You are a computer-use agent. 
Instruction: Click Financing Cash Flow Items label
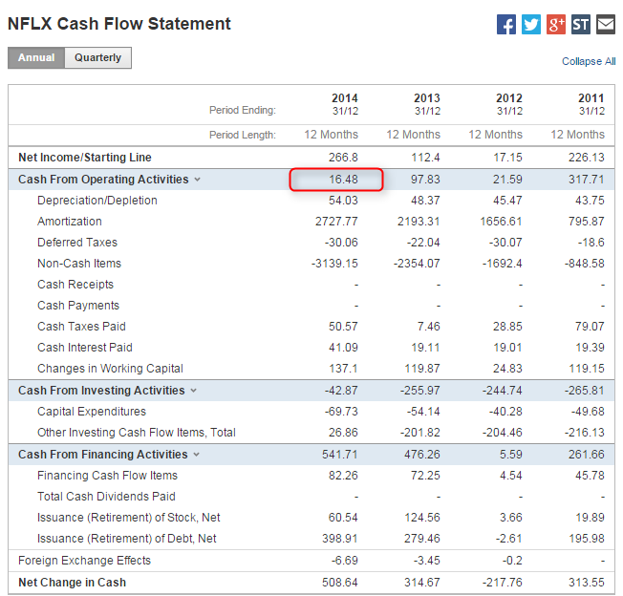pyautogui.click(x=107, y=476)
